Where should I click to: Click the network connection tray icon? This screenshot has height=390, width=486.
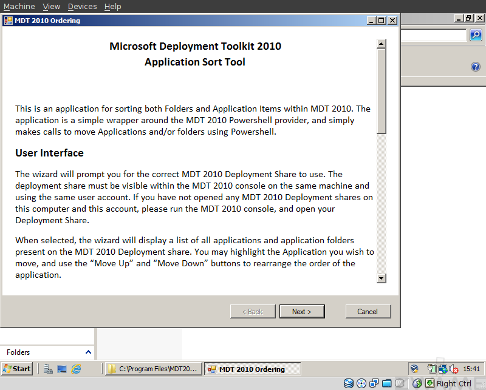[443, 369]
